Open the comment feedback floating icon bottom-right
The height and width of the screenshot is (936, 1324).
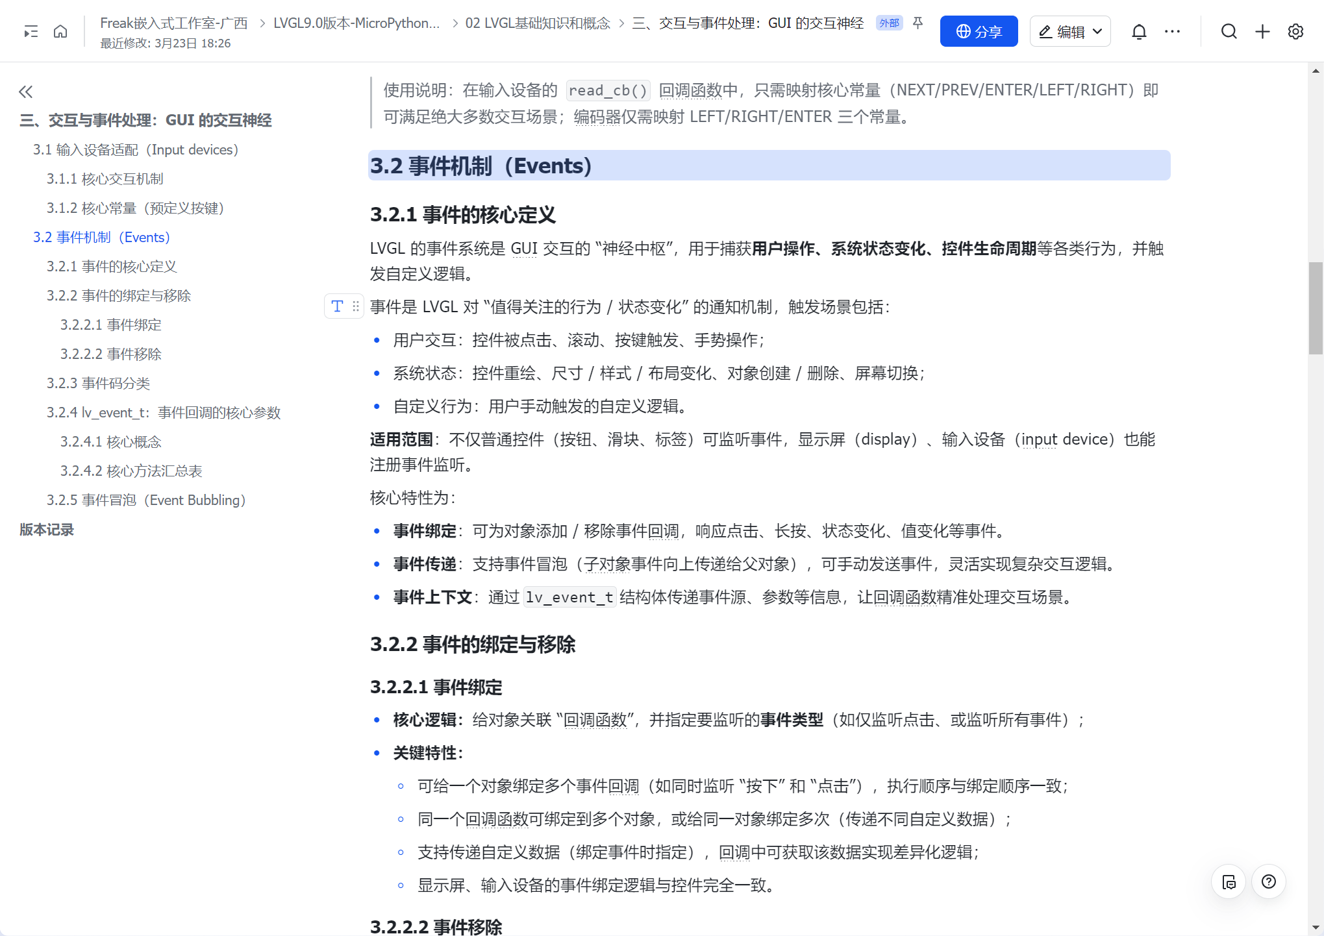[1229, 881]
